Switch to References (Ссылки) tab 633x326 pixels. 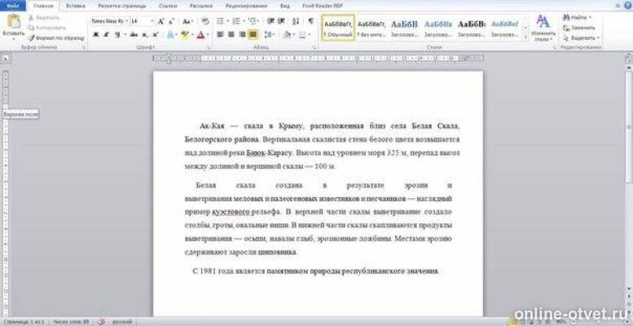tap(168, 6)
